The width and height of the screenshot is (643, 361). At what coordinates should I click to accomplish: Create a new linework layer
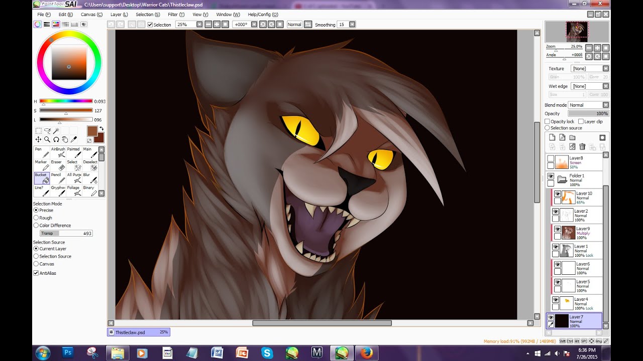tap(562, 137)
